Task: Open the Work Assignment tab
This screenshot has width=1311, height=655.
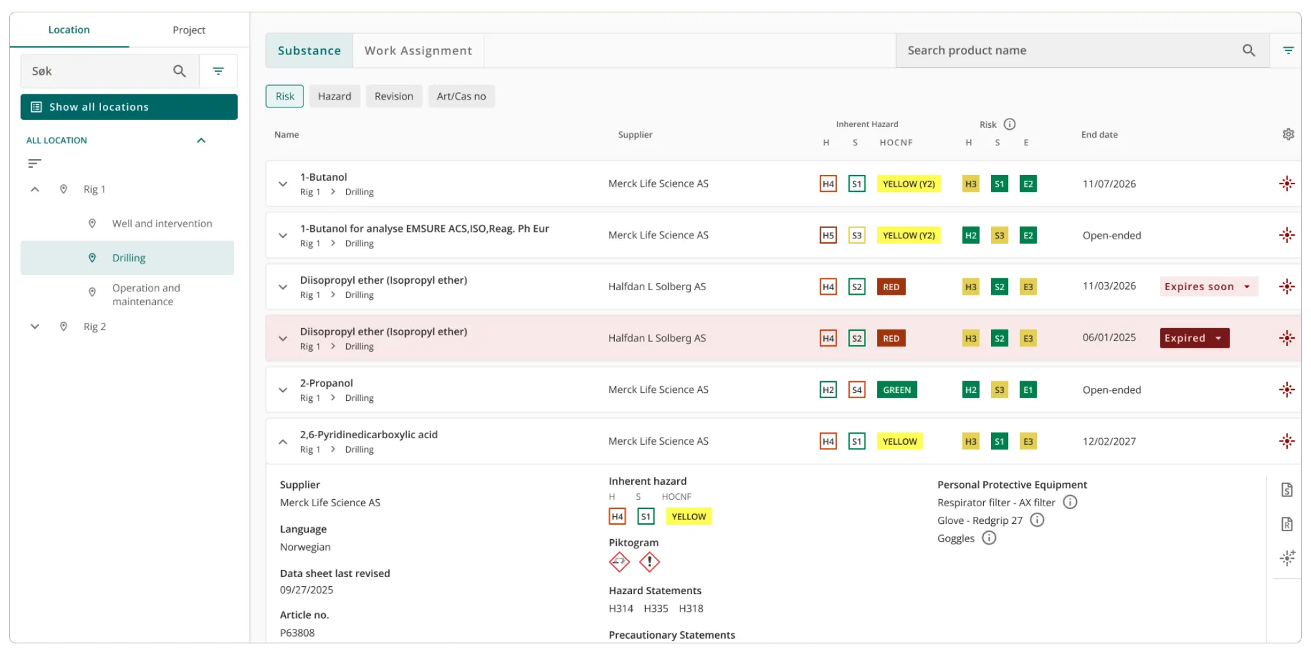Action: [x=418, y=50]
